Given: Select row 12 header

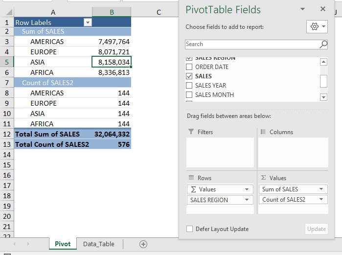Looking at the screenshot, I should (x=7, y=134).
